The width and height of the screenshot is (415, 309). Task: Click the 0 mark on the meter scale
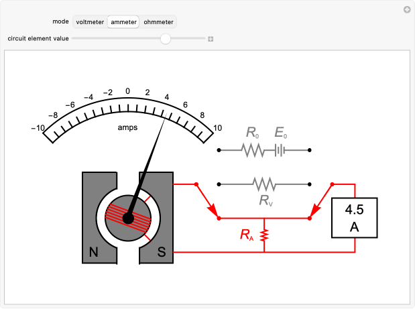127,90
